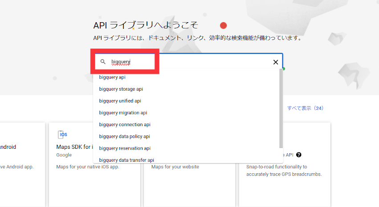Click the iOS Maps SDK icon
This screenshot has width=379, height=207.
pos(63,134)
